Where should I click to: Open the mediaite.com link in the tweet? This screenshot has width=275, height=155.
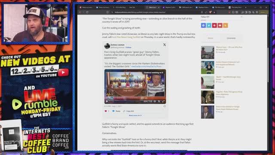(146, 66)
